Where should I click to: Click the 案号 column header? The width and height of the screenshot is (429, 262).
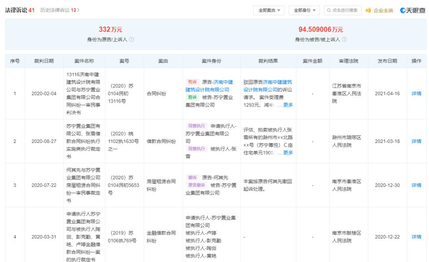tap(124, 61)
